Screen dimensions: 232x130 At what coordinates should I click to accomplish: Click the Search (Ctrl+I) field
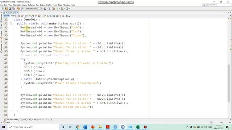pos(217,5)
